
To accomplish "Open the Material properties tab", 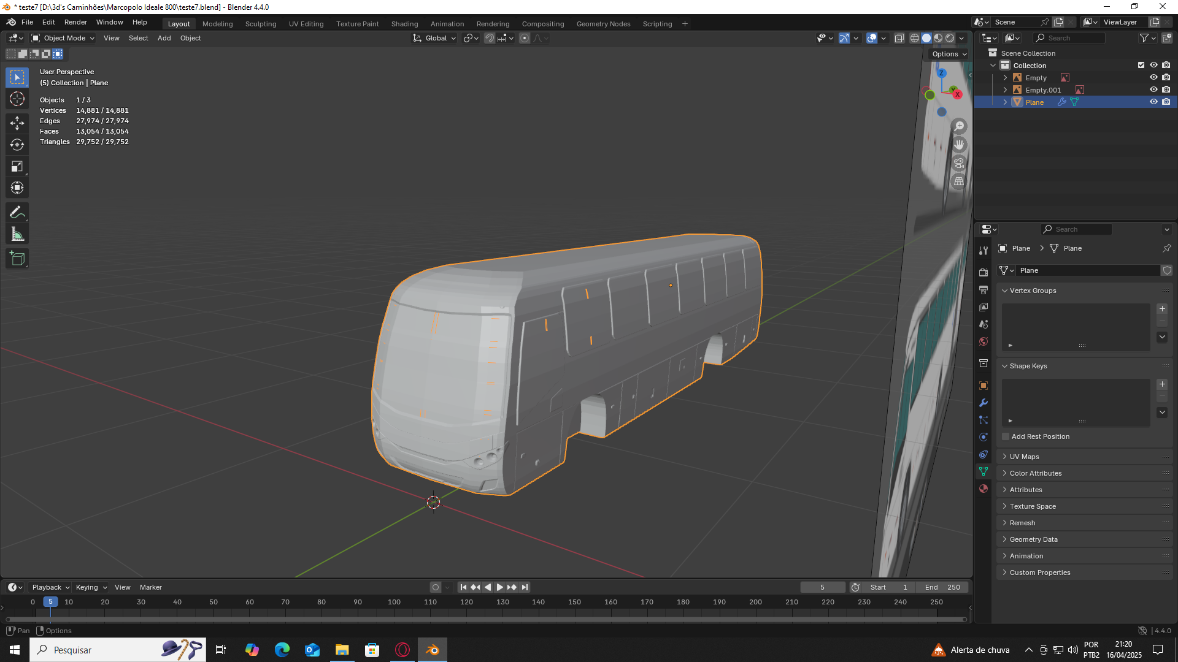I will pyautogui.click(x=984, y=489).
